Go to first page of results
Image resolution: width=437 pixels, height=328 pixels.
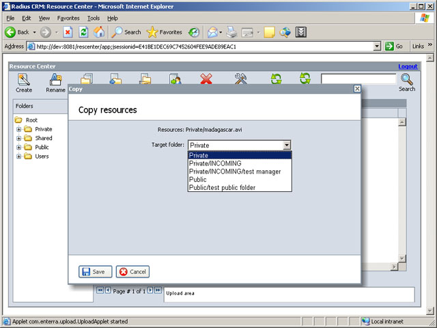(x=100, y=290)
